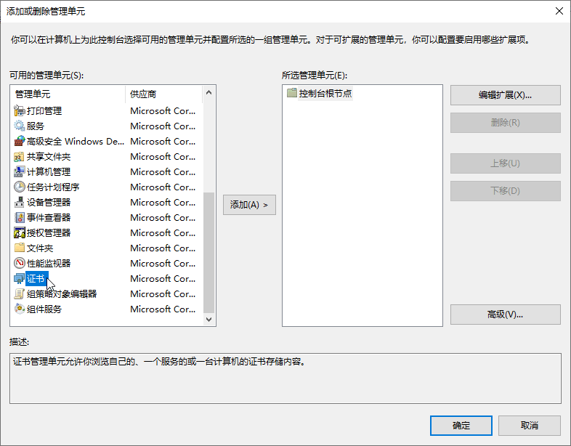Click the 组件服务 icon
The height and width of the screenshot is (446, 571).
[20, 309]
